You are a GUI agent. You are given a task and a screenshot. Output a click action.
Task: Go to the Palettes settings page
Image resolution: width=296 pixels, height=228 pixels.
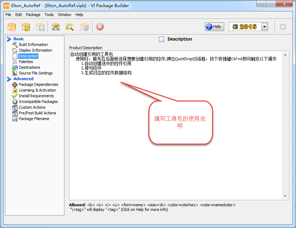point(26,62)
